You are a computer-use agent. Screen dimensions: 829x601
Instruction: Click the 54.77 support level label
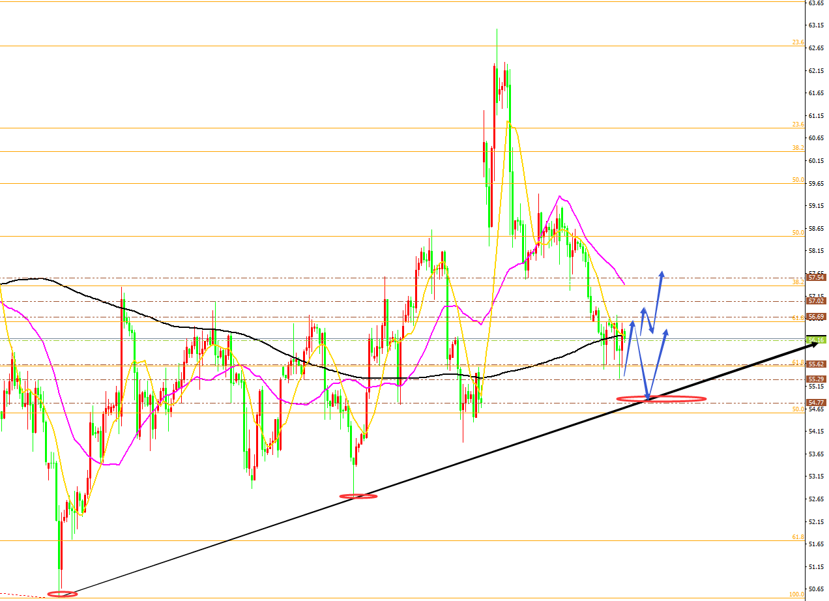816,403
